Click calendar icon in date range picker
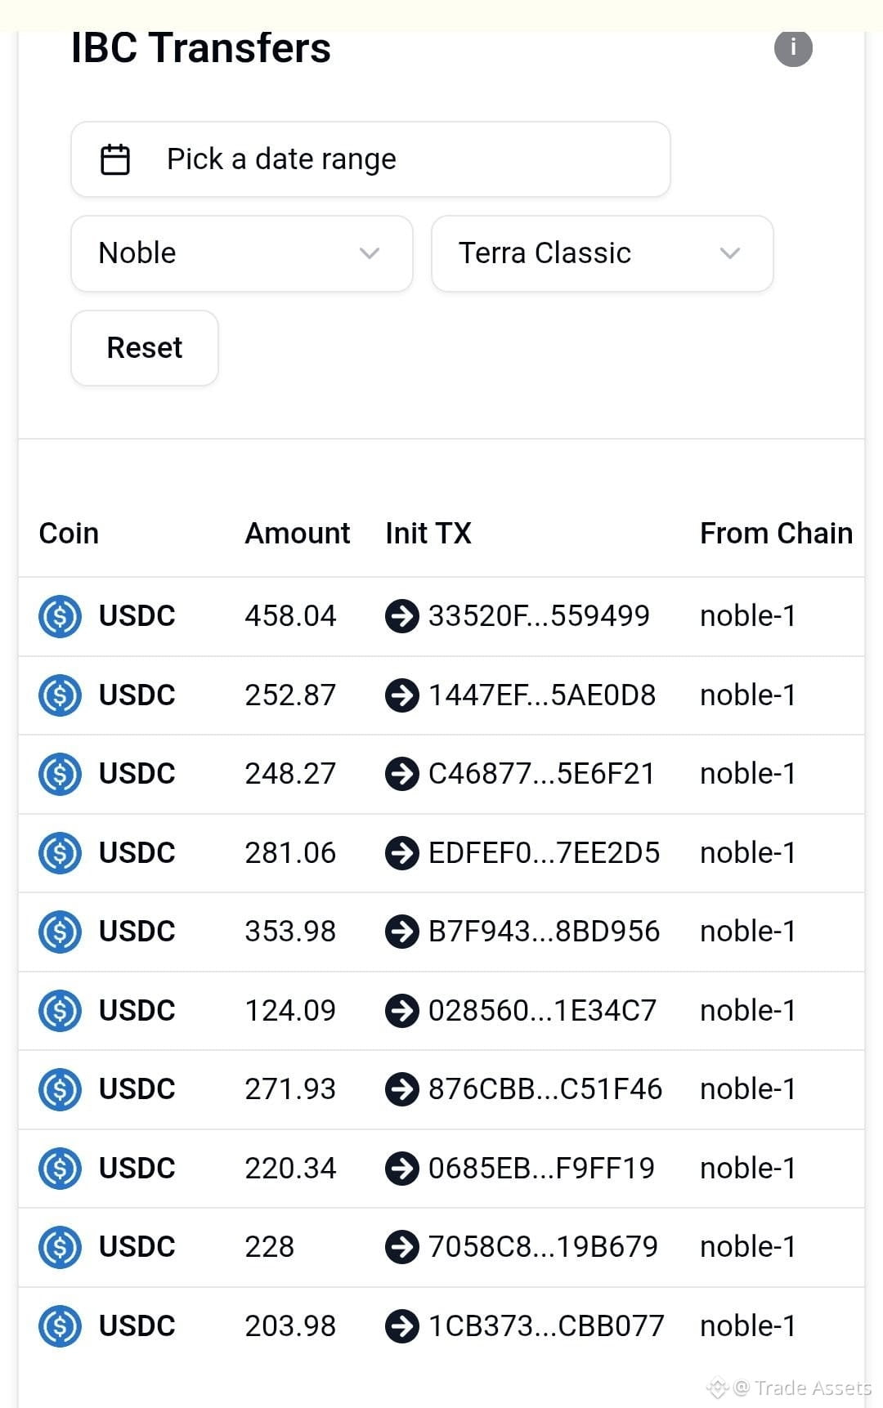883x1408 pixels. pos(114,159)
